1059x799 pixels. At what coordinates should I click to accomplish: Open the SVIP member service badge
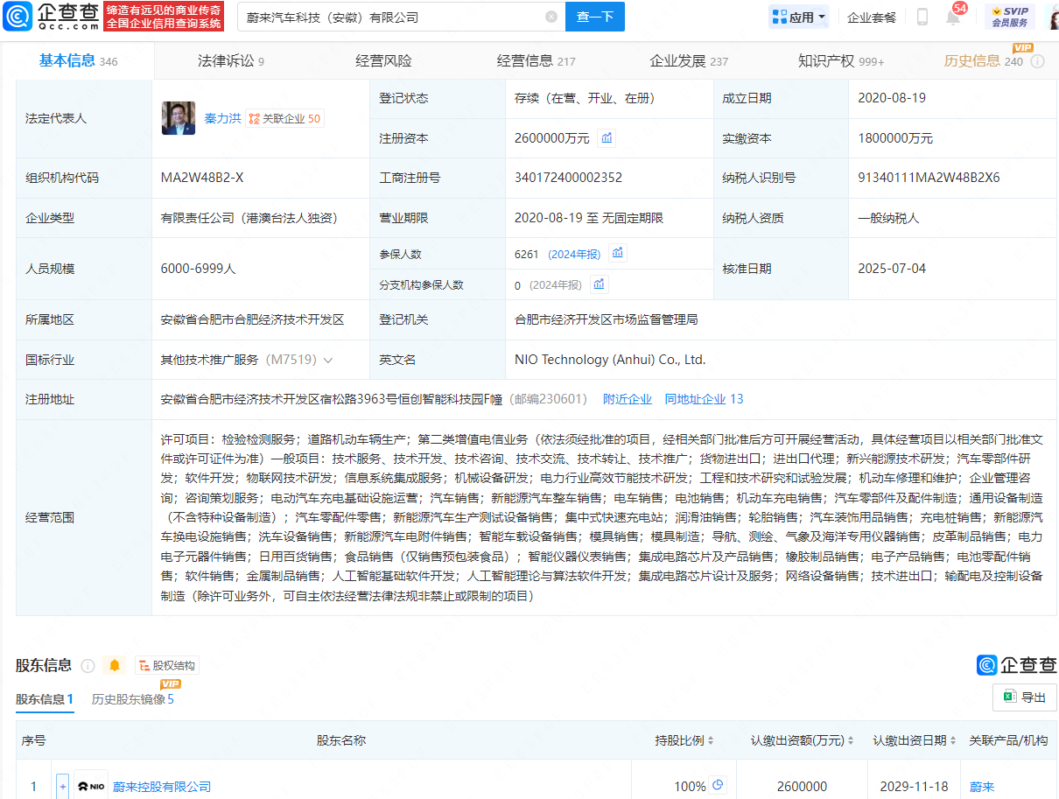click(x=1009, y=17)
